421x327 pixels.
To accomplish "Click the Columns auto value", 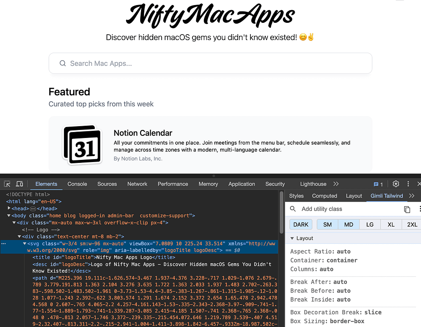I will [326, 269].
